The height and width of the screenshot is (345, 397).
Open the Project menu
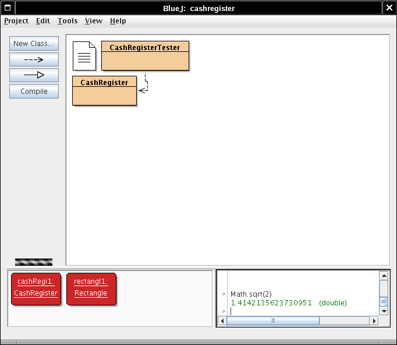point(16,21)
